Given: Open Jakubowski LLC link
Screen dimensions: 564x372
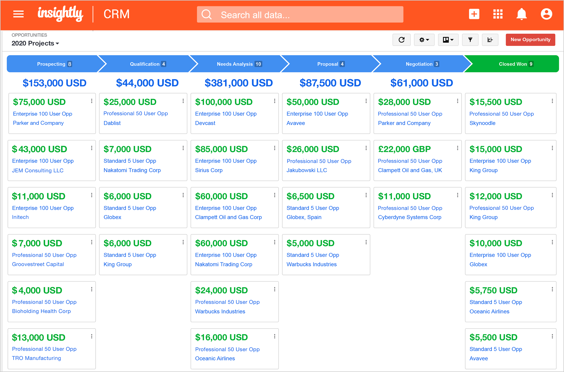Looking at the screenshot, I should 307,170.
